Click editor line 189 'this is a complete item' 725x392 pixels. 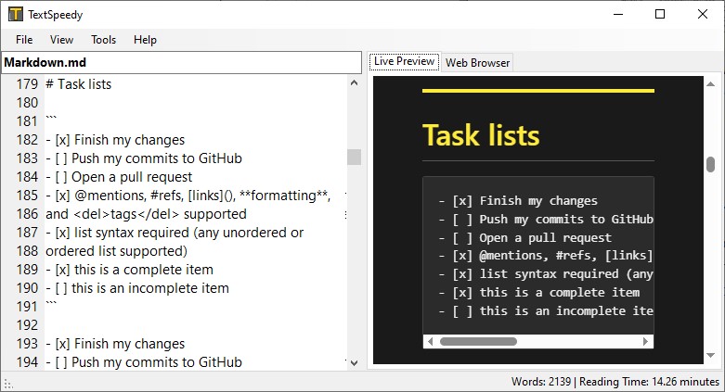tap(129, 270)
